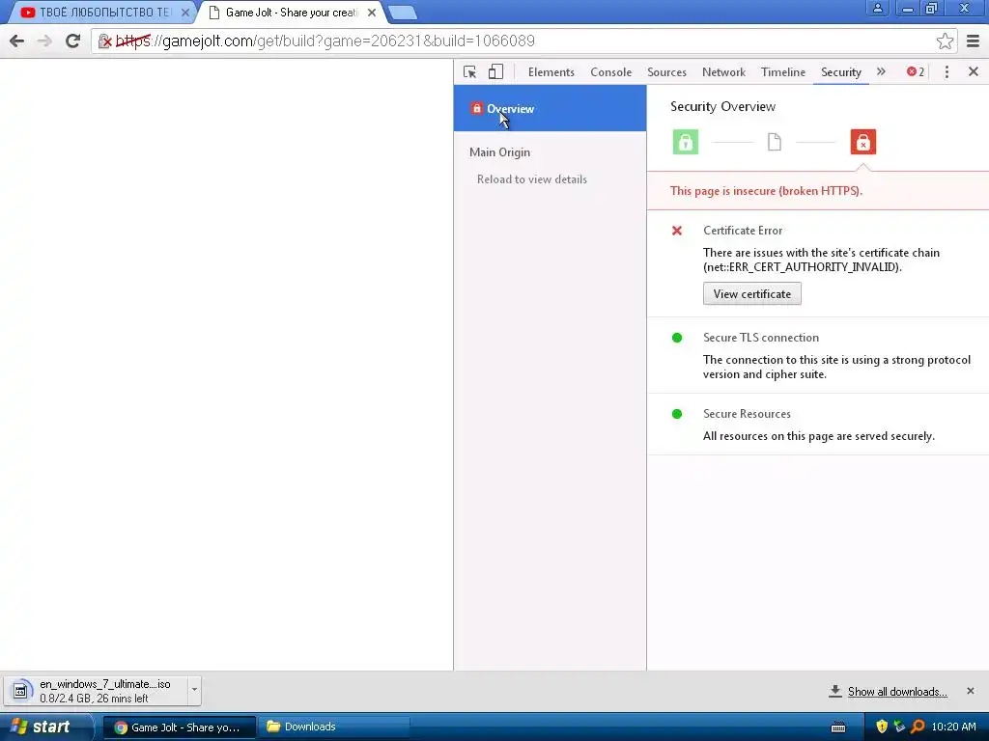The width and height of the screenshot is (989, 741).
Task: Open a new browser tab
Action: coord(402,12)
